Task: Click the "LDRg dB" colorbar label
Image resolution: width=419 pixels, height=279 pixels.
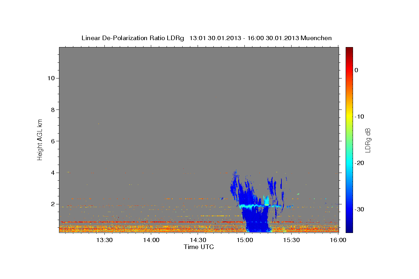Action: [x=368, y=140]
